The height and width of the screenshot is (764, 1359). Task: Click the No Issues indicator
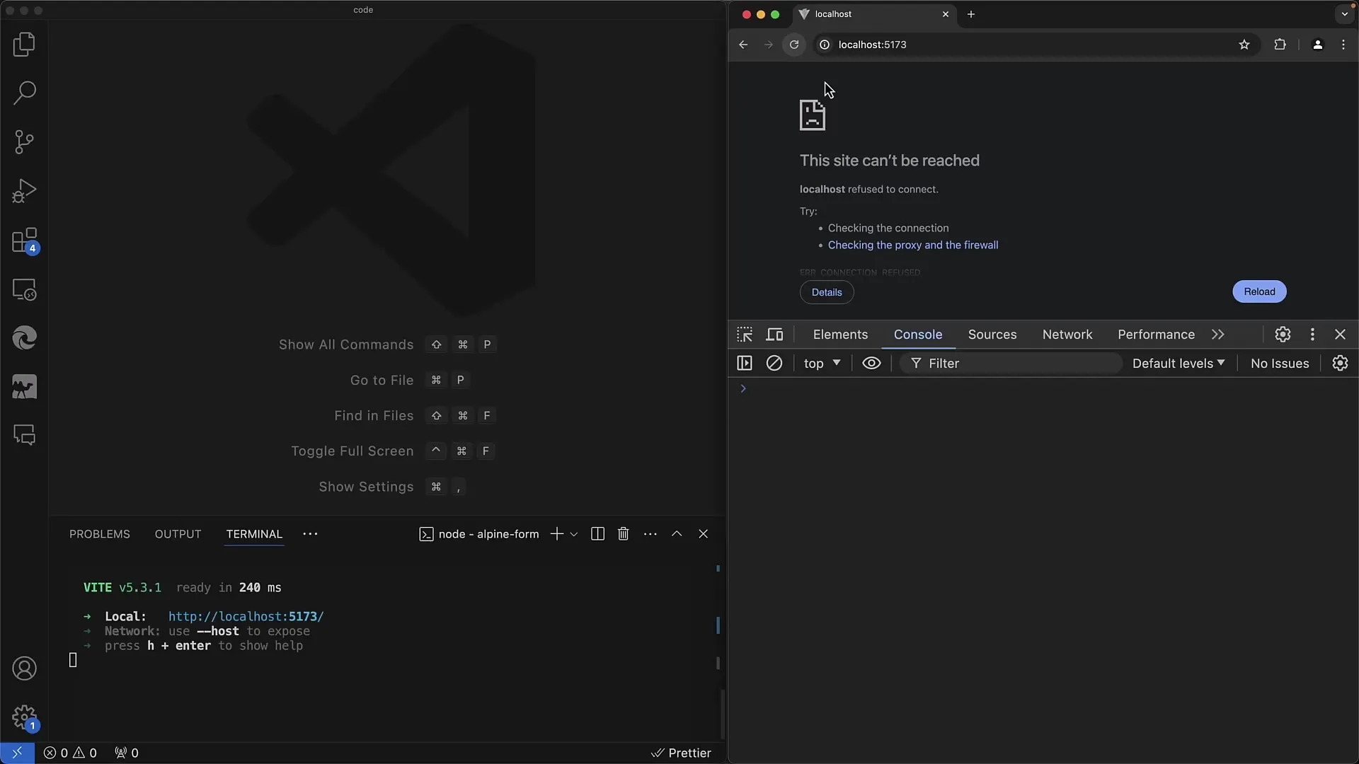[1280, 363]
